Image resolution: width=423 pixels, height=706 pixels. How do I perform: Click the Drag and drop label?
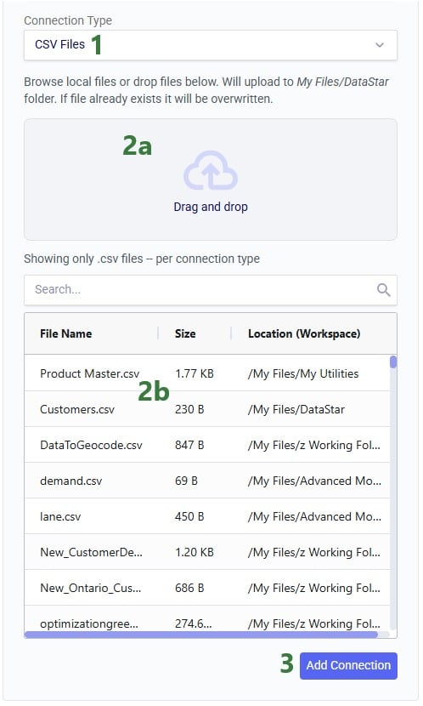(x=211, y=207)
